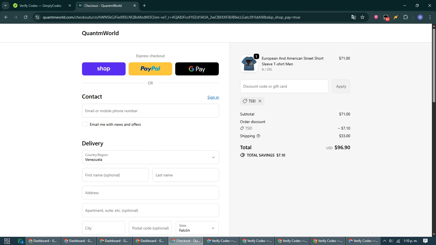Focus the Email or mobile phone field
Viewport: 436px width, 245px height.
[150, 111]
